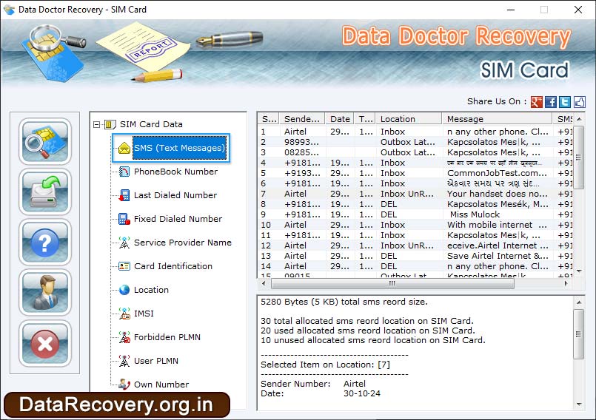Click the SIM Card Data root icon
Image resolution: width=596 pixels, height=420 pixels.
[110, 124]
